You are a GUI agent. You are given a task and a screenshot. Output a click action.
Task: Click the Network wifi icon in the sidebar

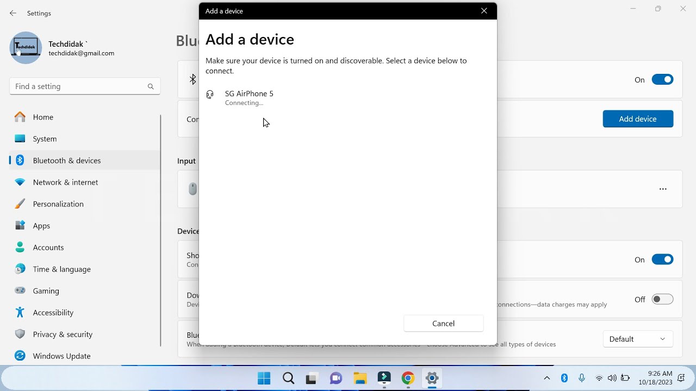tap(20, 182)
